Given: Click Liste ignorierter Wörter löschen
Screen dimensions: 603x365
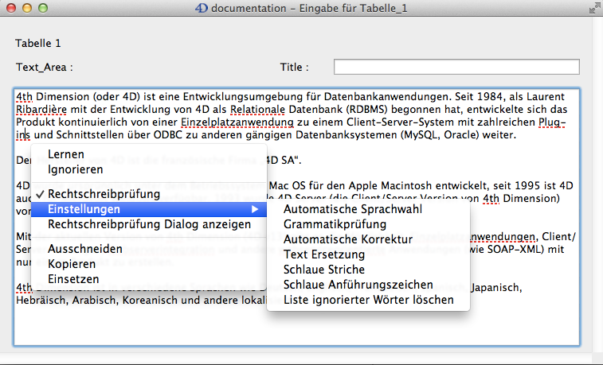Looking at the screenshot, I should click(x=368, y=300).
